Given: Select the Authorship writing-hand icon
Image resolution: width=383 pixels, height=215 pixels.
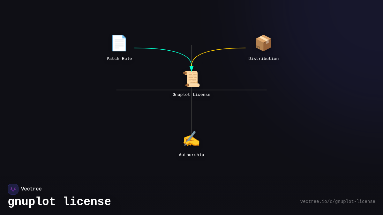Looking at the screenshot, I should click(191, 139).
